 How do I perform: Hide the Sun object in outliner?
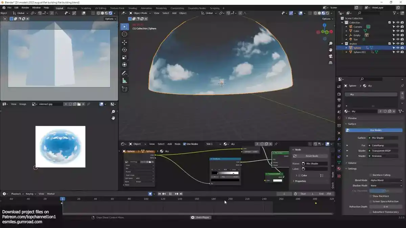pos(398,39)
